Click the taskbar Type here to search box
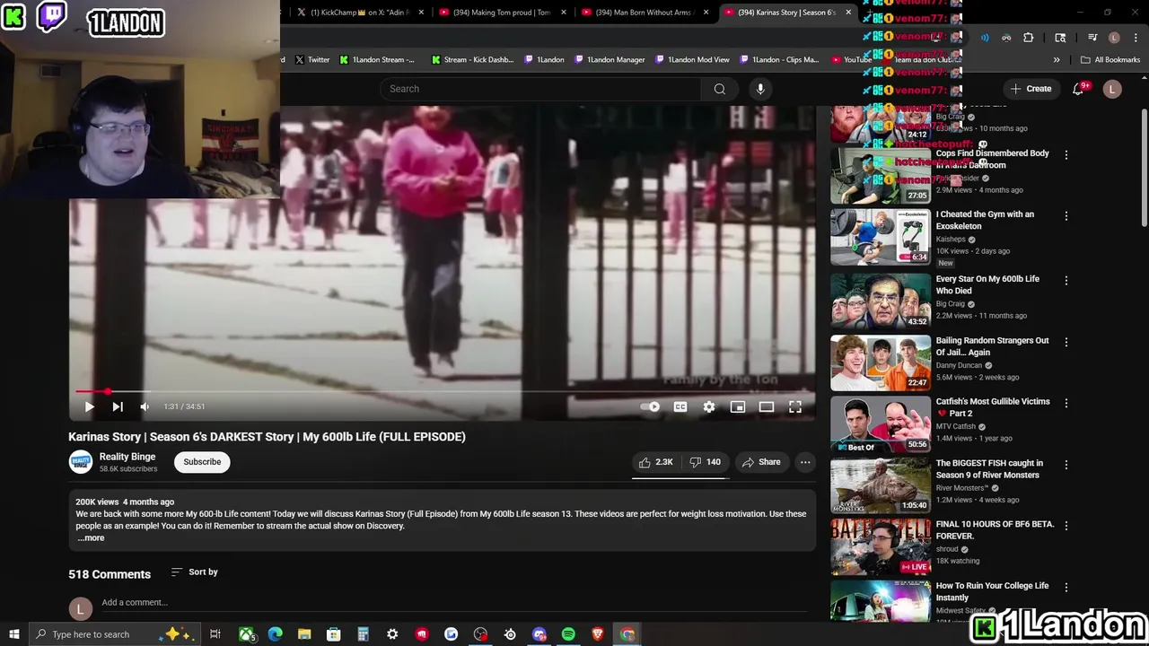This screenshot has height=646, width=1149. [x=115, y=634]
